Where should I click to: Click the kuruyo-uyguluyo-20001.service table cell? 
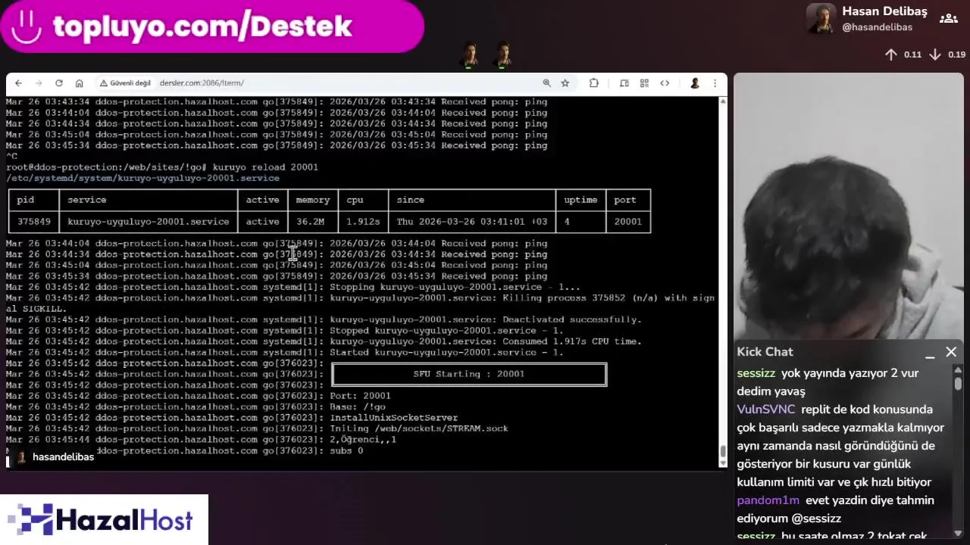click(x=148, y=222)
